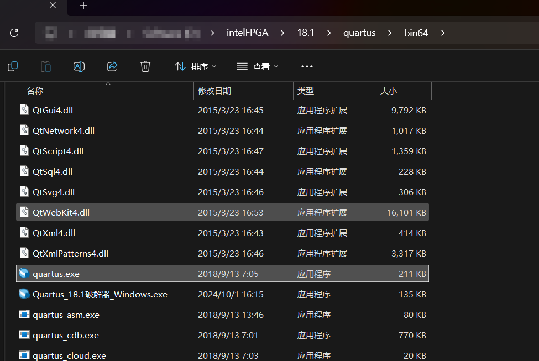Screen dimensions: 539x361
Task: Select the QtSvg4.dll file icon
Action: (24, 191)
